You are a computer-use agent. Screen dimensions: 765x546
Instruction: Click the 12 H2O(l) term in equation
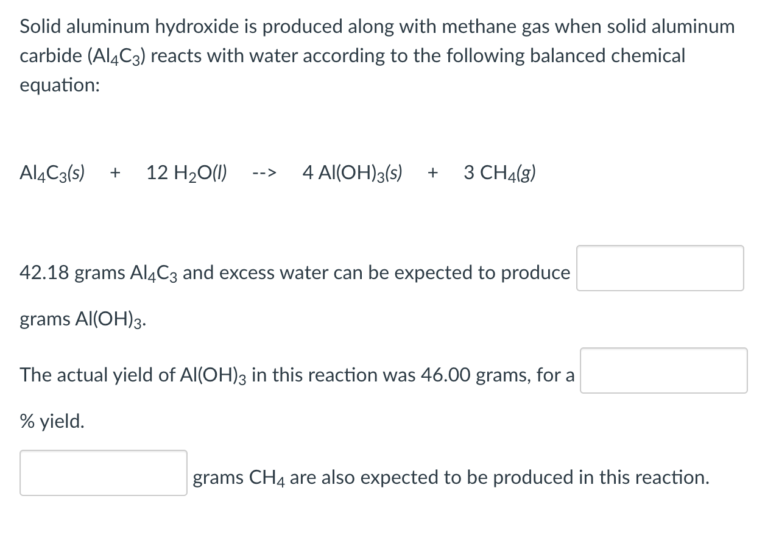pos(187,174)
